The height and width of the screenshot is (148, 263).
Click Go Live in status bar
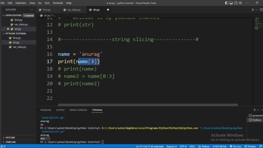point(235,146)
